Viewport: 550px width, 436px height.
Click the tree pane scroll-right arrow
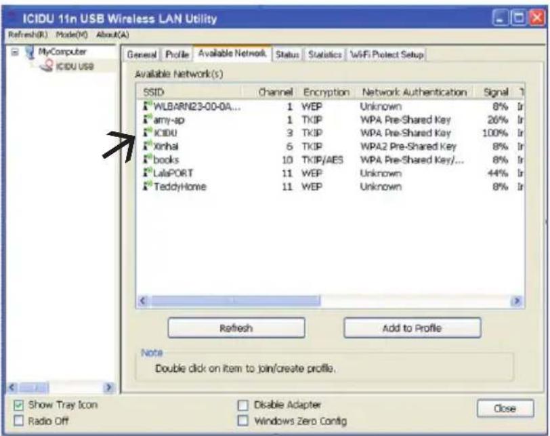pos(109,387)
